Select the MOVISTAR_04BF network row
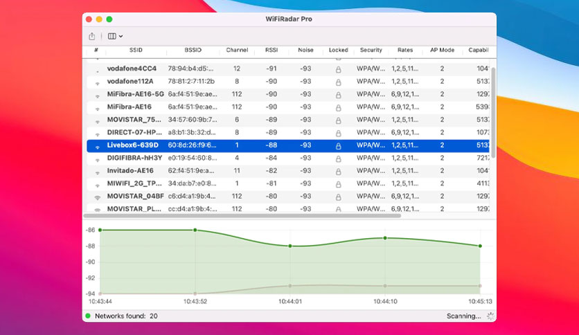Viewport: 579px width, 335px height. click(288, 197)
